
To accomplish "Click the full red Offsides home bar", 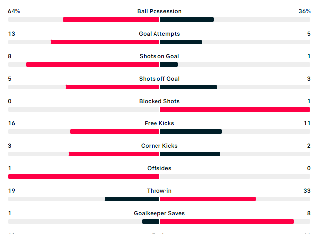I will pos(83,177).
